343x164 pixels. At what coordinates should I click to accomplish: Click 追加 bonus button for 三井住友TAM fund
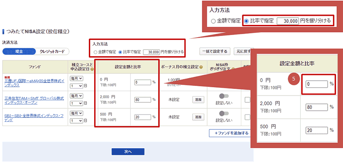198,100
